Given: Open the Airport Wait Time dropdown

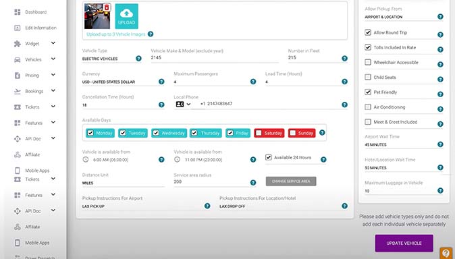Looking at the screenshot, I should coord(400,145).
